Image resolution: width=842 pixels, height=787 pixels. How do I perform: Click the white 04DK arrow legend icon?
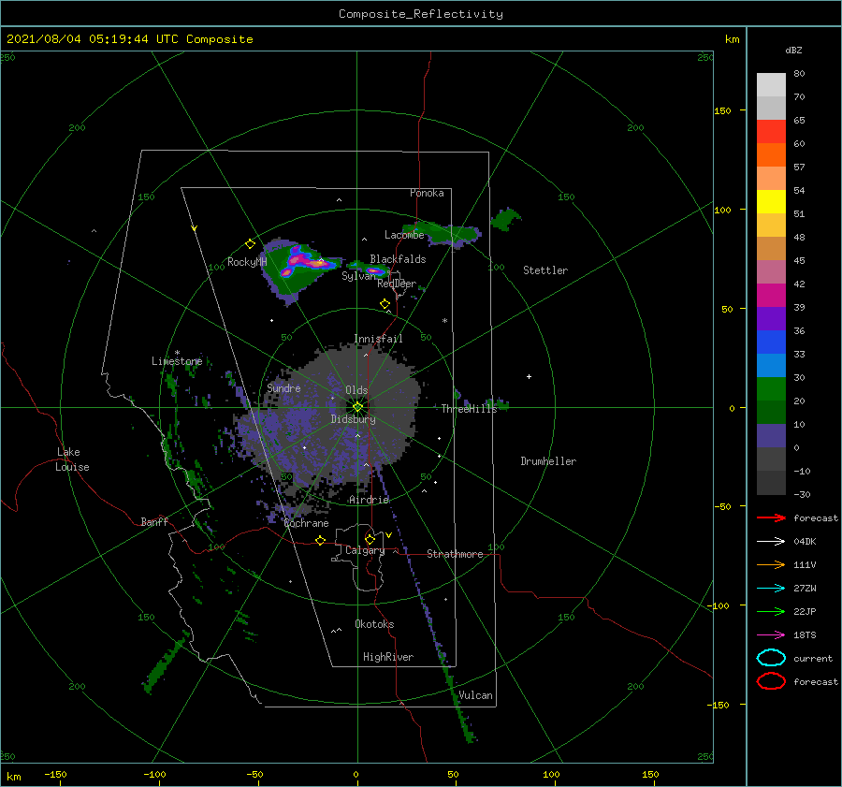771,541
